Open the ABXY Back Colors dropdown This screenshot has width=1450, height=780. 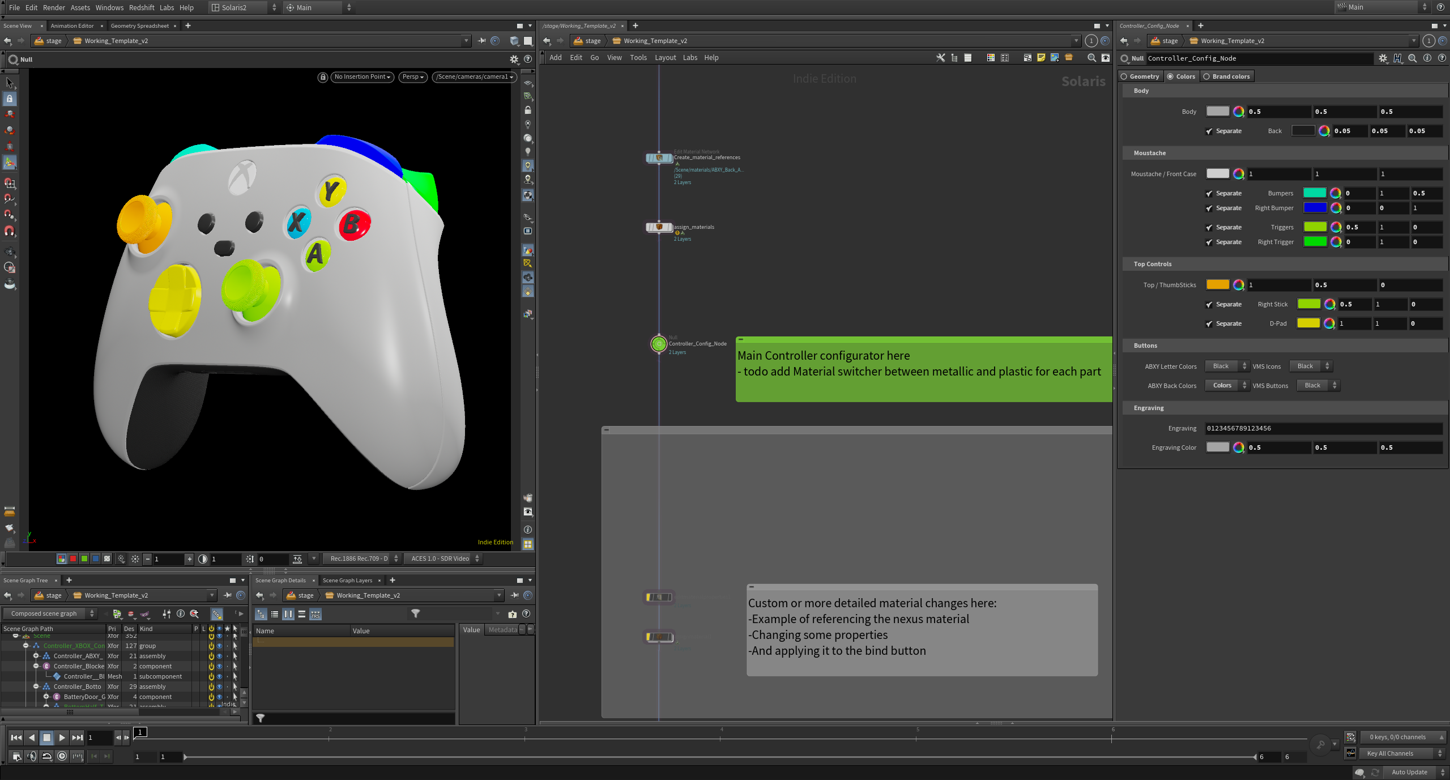[x=1226, y=386]
